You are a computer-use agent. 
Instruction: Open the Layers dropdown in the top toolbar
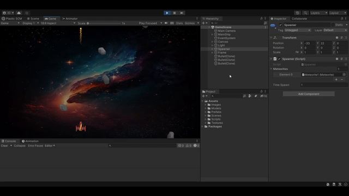click(318, 13)
